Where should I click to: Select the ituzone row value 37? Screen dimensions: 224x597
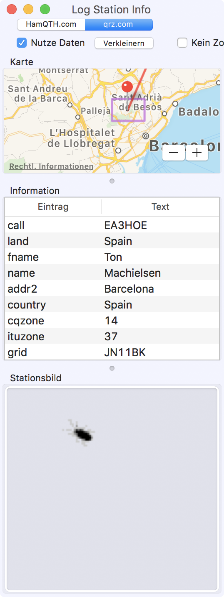coord(112,337)
